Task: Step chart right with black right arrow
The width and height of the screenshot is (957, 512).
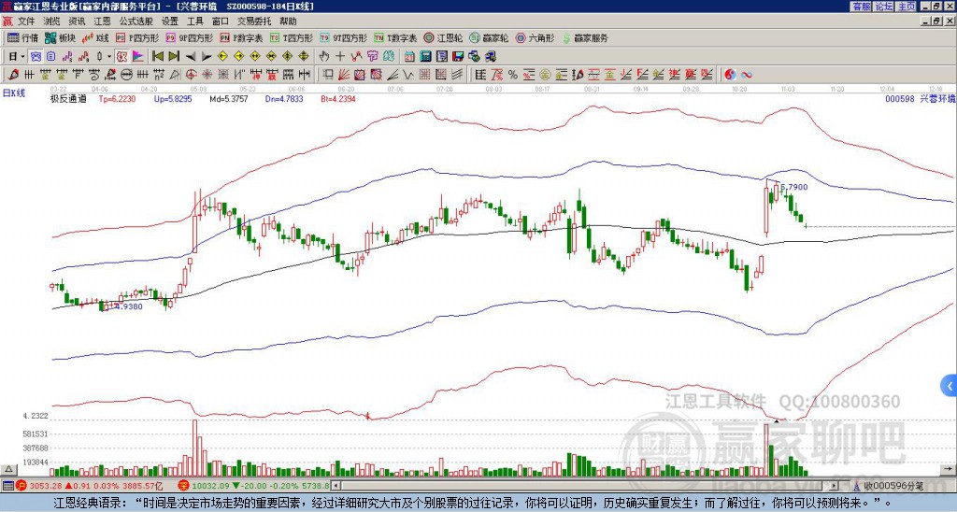Action: point(207,56)
